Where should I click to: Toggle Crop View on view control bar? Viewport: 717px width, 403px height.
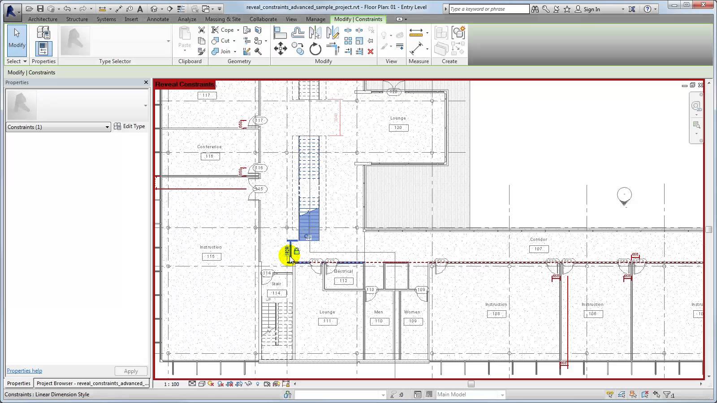(x=230, y=384)
